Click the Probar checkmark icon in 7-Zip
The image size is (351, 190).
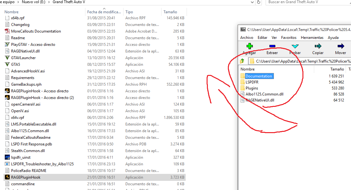coord(295,46)
